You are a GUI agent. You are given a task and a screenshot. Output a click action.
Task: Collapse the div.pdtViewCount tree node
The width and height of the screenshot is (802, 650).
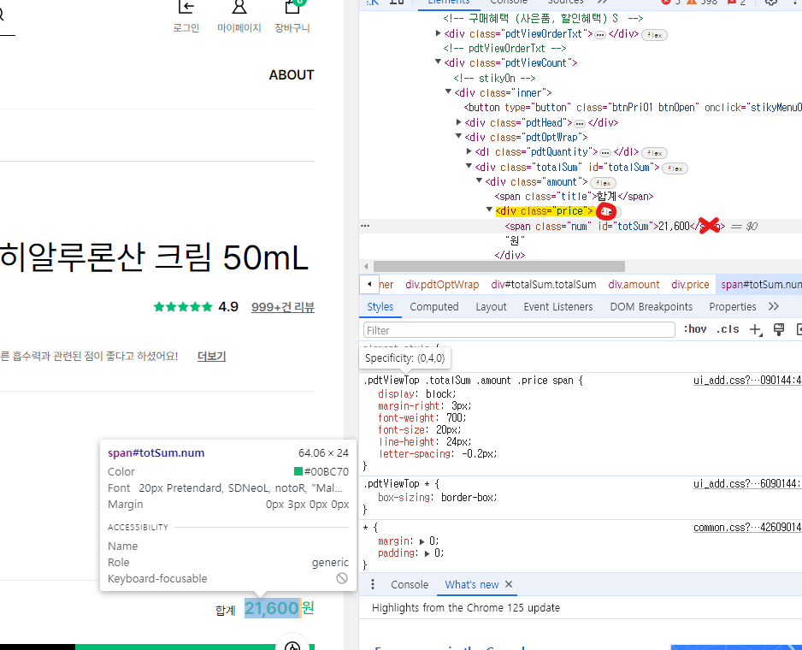(438, 62)
